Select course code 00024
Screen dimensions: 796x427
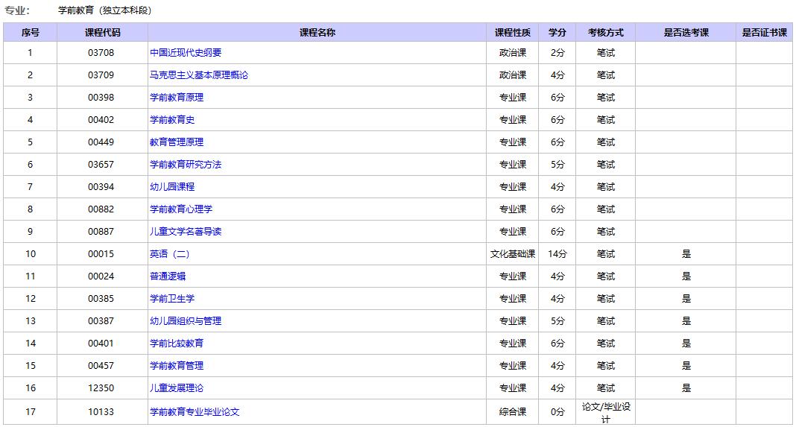click(101, 276)
